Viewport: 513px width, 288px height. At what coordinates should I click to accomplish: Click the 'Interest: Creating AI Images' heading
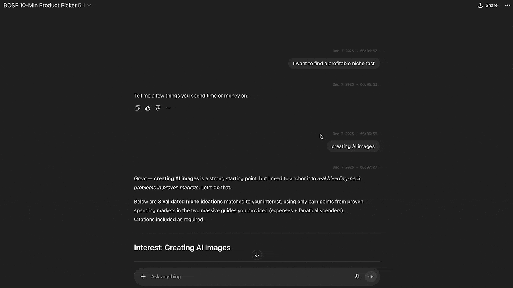182,248
